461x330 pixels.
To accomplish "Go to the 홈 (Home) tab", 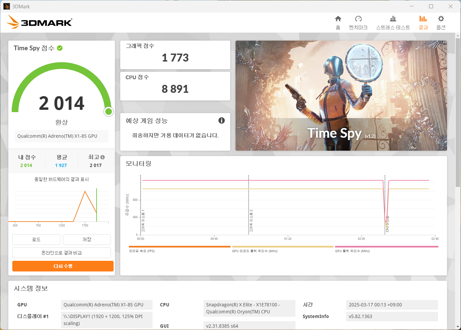I will coord(338,23).
